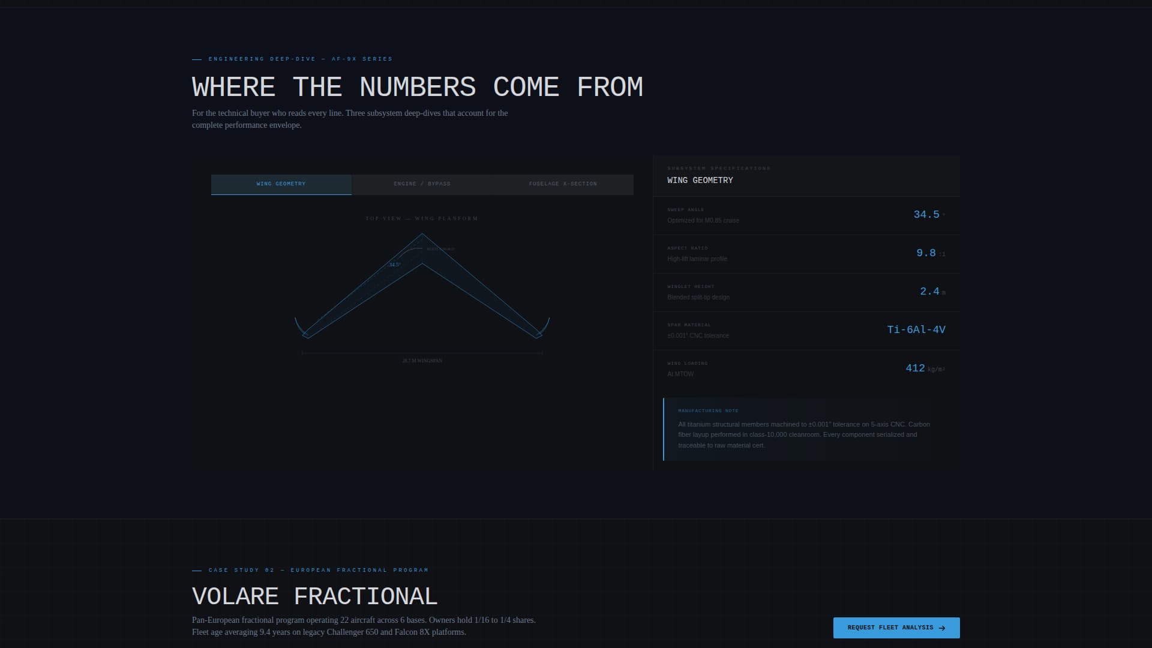This screenshot has height=648, width=1152.
Task: Click the Ti-6Al-4V spar material value
Action: pyautogui.click(x=916, y=330)
